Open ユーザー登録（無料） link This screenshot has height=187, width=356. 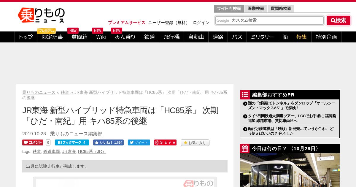coord(169,23)
